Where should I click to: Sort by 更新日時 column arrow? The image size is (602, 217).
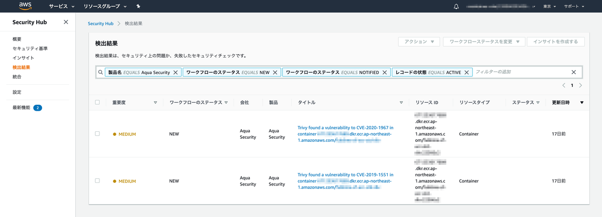[582, 103]
